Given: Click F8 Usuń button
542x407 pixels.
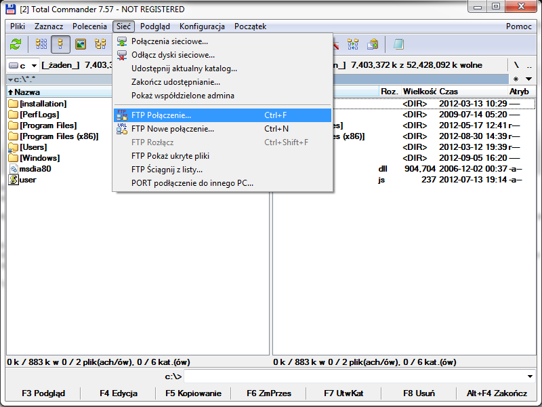Looking at the screenshot, I should [x=419, y=393].
